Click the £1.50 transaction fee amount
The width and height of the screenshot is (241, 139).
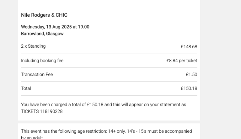tap(191, 74)
